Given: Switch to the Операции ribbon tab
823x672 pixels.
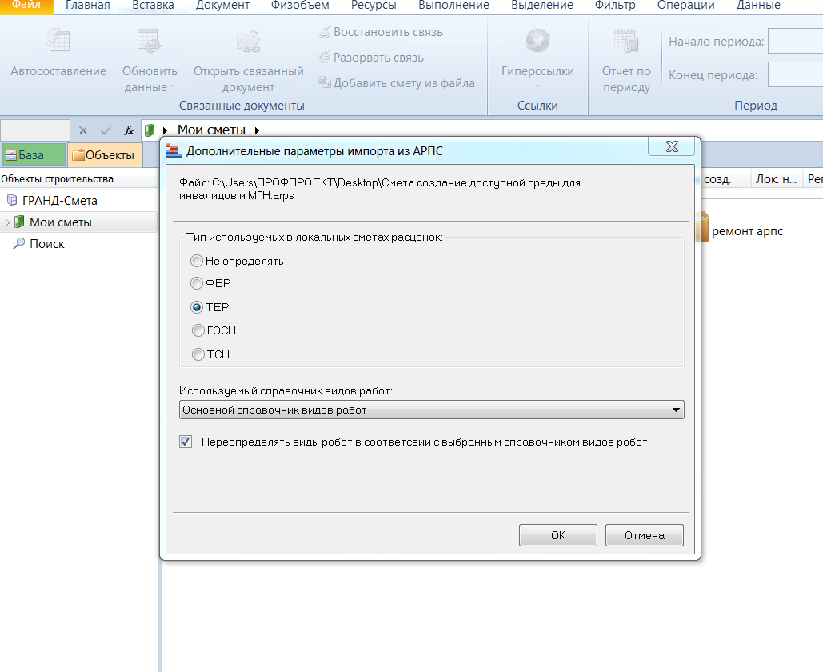Looking at the screenshot, I should pyautogui.click(x=686, y=6).
